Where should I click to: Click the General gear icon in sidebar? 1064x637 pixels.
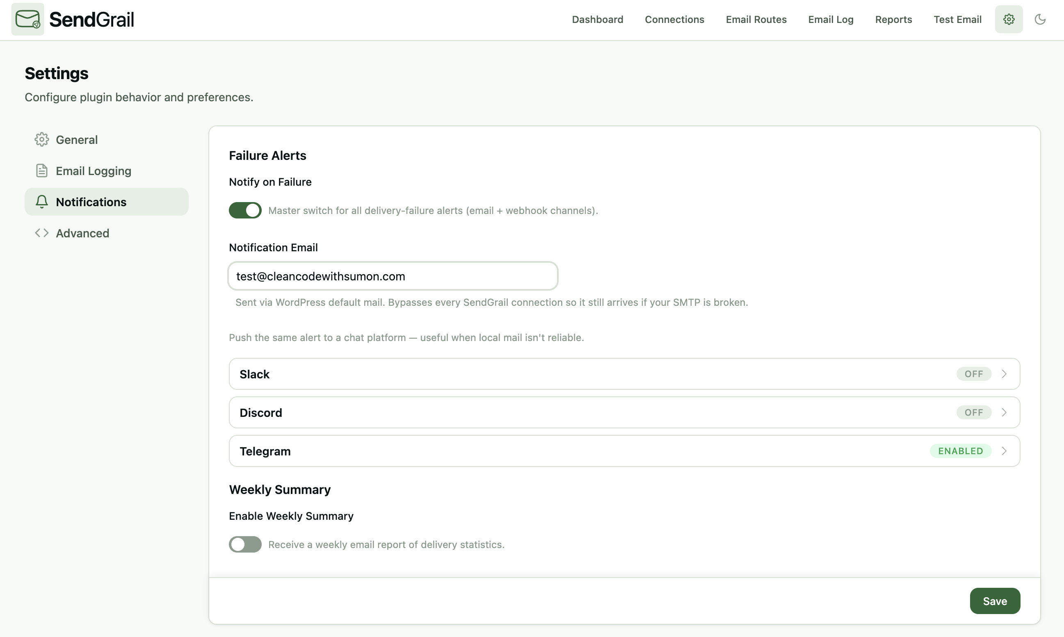[x=42, y=139]
